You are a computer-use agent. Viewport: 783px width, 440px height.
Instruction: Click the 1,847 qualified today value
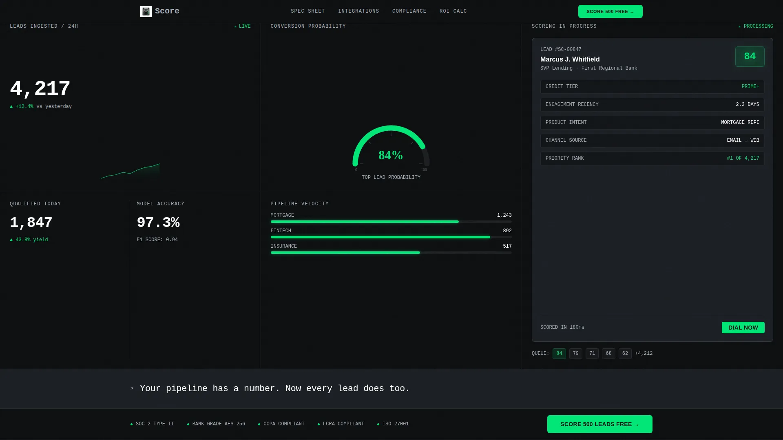click(31, 223)
